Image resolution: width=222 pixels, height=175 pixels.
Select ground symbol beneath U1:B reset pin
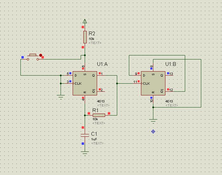(153, 122)
